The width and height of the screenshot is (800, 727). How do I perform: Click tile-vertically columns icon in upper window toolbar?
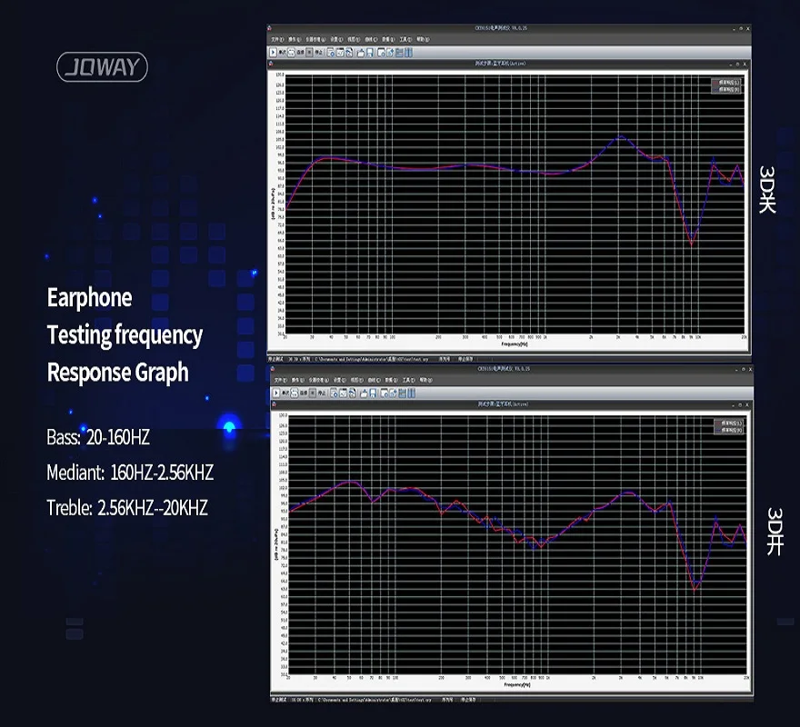(x=409, y=53)
